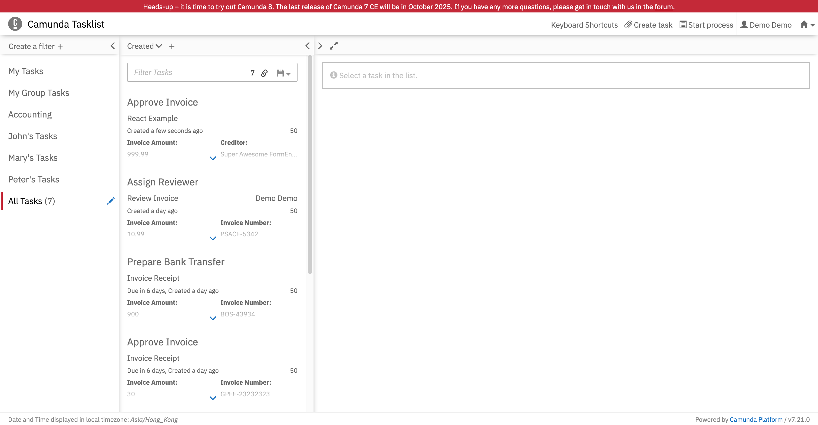
Task: Open the Create task dialog via paperclip icon
Action: point(628,24)
